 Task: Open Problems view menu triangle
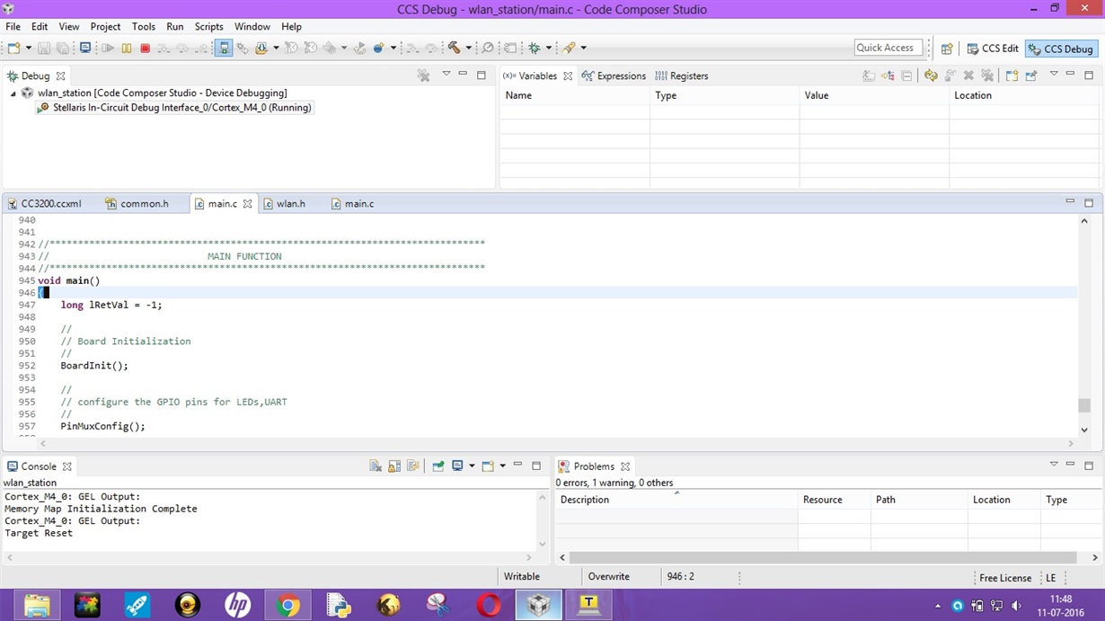coord(1054,465)
